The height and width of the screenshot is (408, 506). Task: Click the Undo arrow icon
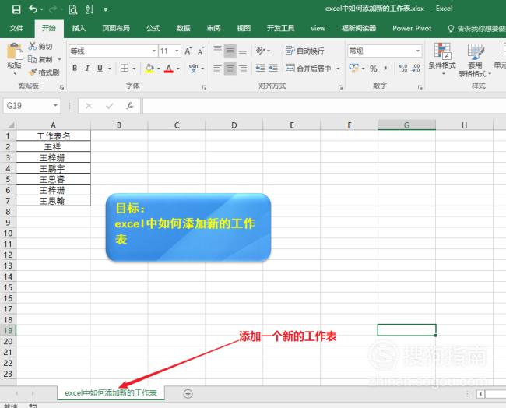click(33, 9)
